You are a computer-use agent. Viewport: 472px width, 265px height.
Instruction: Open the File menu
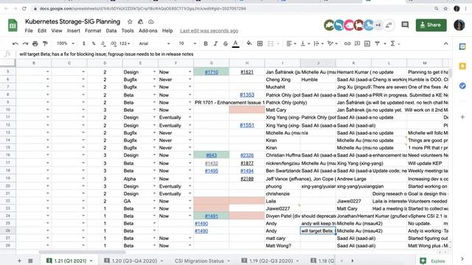pos(29,31)
